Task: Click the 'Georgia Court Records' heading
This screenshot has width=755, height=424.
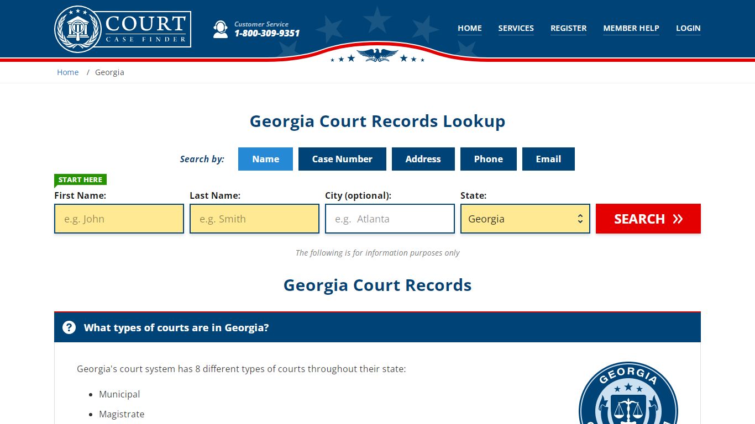Action: tap(377, 285)
